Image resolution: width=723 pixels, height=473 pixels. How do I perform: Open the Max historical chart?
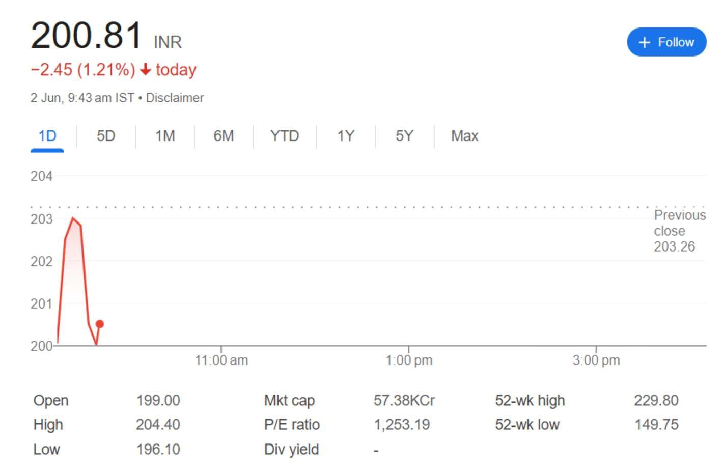(x=464, y=136)
